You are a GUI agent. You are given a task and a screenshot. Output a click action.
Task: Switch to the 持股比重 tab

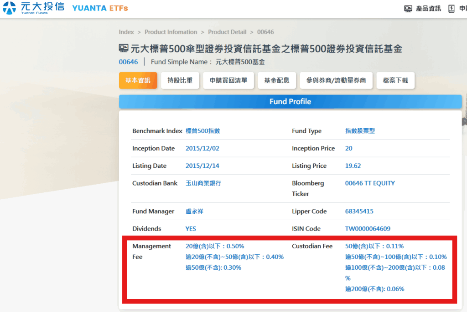[x=180, y=80]
